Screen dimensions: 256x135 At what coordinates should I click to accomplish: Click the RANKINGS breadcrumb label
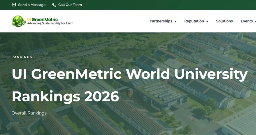[x=22, y=57]
